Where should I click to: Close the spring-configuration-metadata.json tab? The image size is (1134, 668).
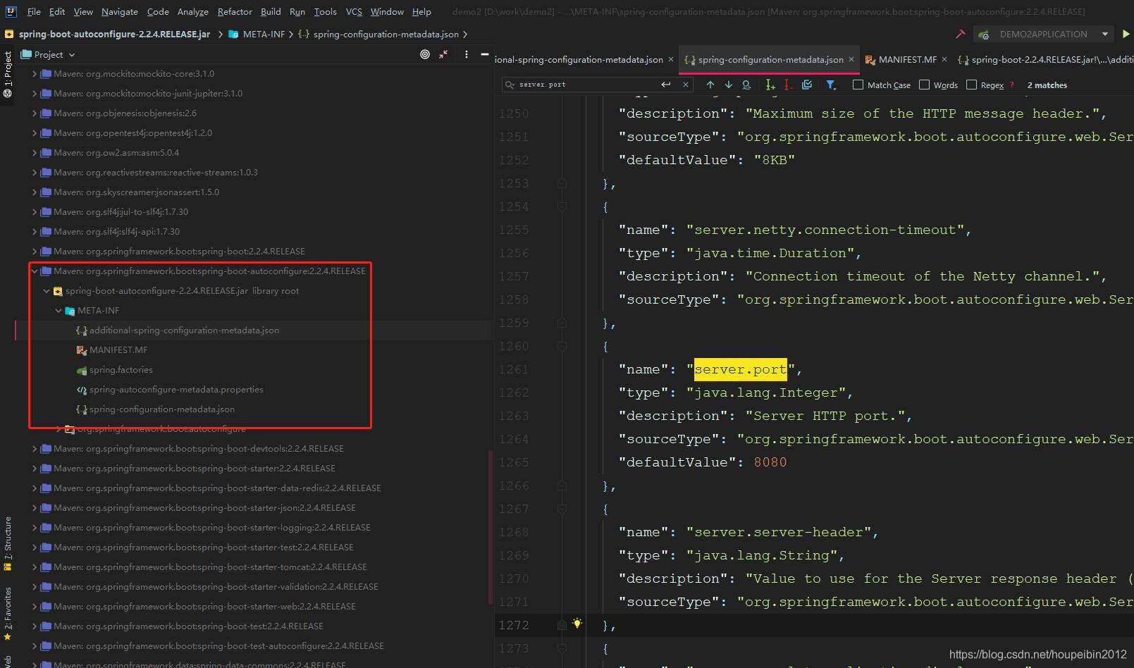pyautogui.click(x=851, y=60)
